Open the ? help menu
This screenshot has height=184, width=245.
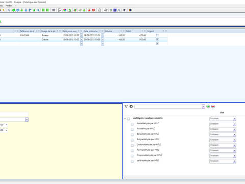click(x=16, y=6)
